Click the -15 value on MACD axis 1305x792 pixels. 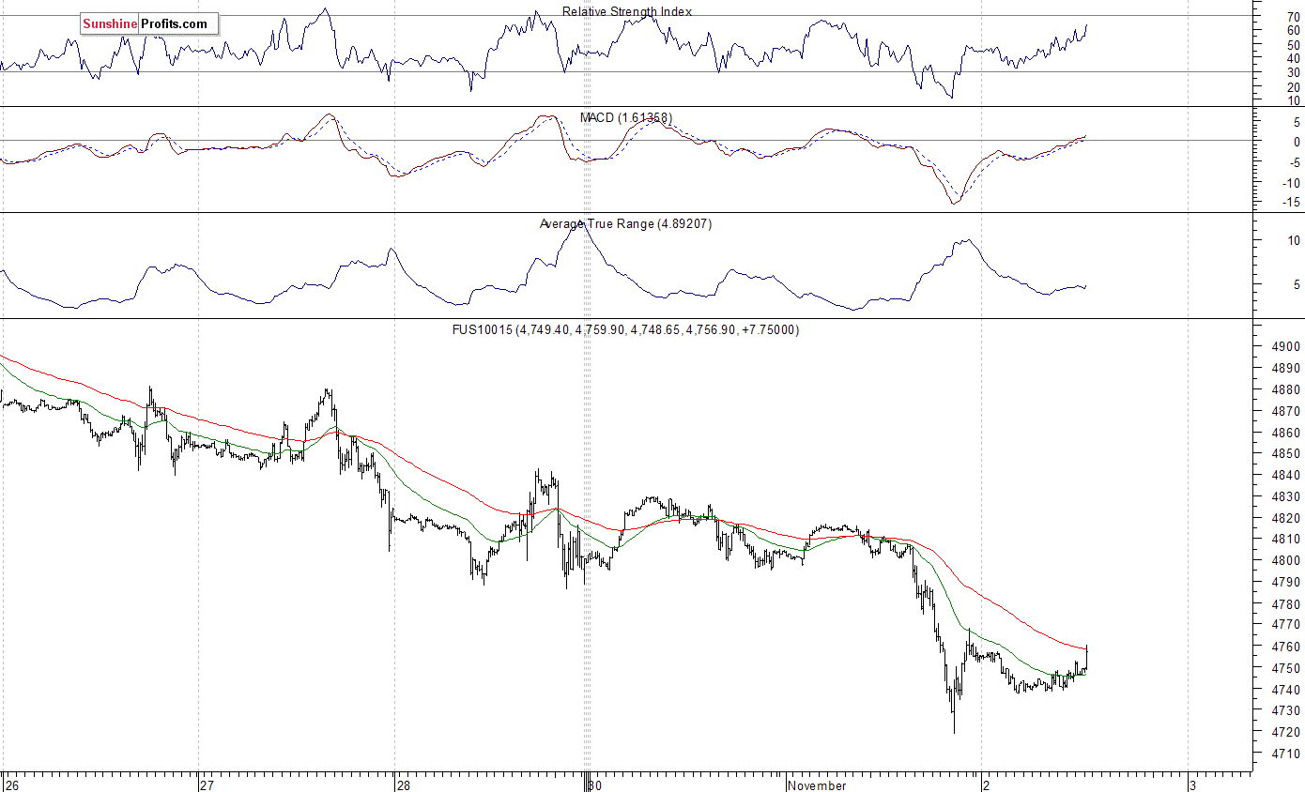tap(1290, 202)
